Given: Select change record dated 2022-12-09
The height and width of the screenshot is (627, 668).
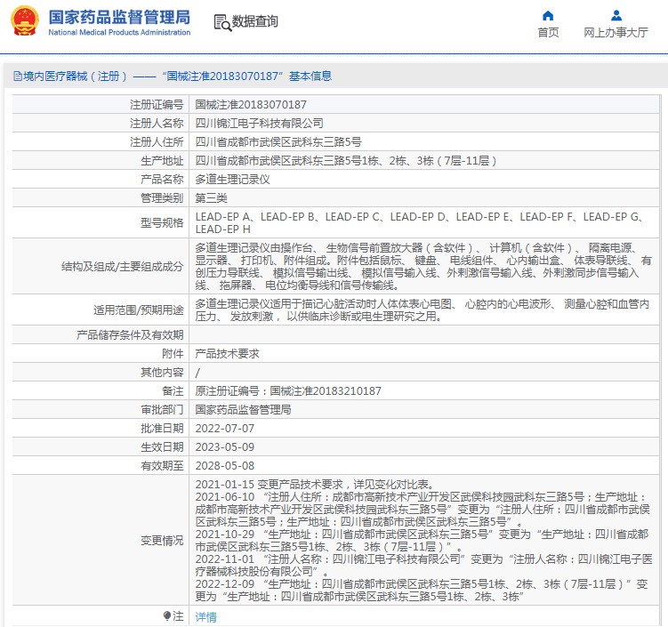Looking at the screenshot, I should coord(422,591).
